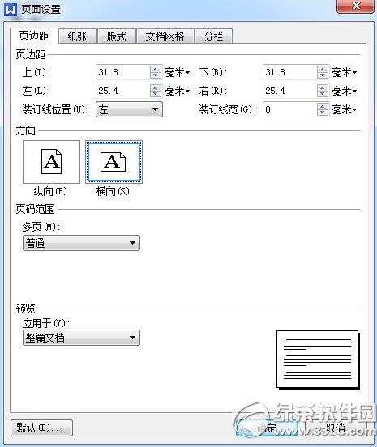Screen dimensions: 377x447
Task: Decrease the 装订线宽(G) gutter width
Action: (x=323, y=113)
